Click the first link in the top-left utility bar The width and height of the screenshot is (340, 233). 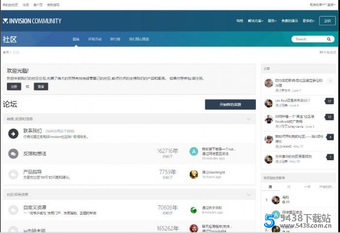pos(10,5)
